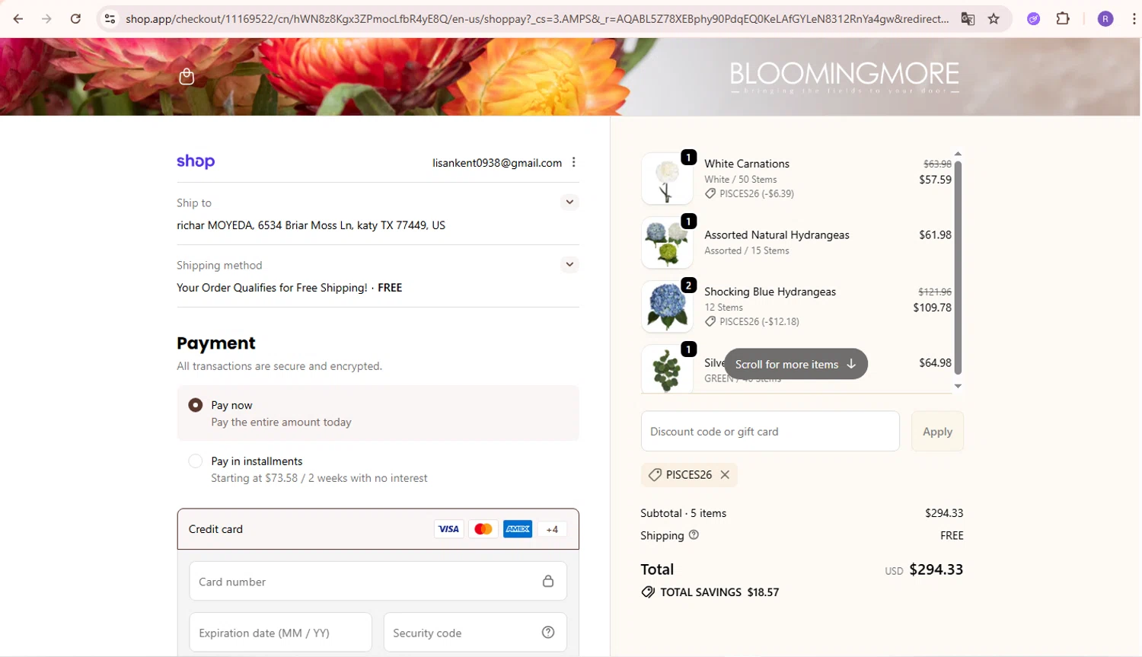
Task: Click the free shipping method text
Action: tap(289, 288)
